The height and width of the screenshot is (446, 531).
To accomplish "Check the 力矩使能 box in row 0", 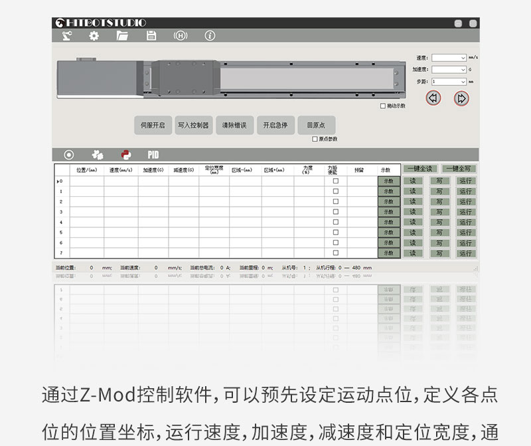I will (x=335, y=181).
